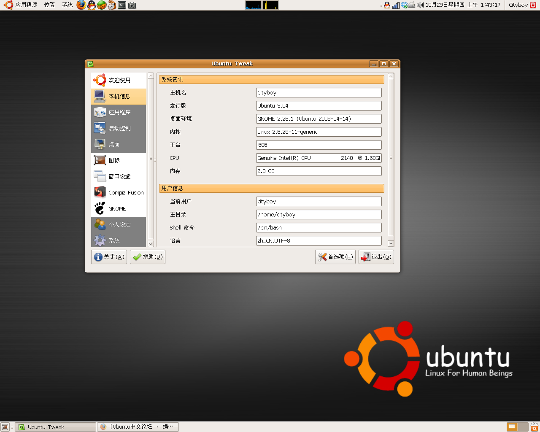Screen dimensions: 540x432
Task: Open the 桌面 desktop section in sidebar
Action: [x=119, y=144]
